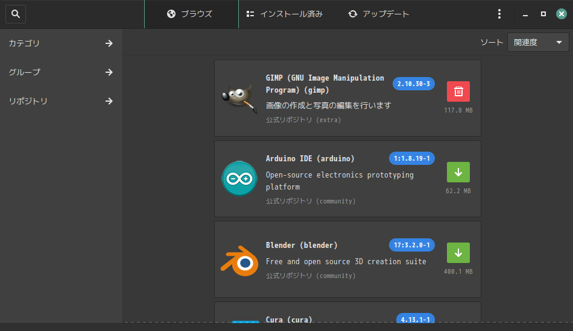
Task: Switch to the アップデート tab
Action: click(379, 14)
